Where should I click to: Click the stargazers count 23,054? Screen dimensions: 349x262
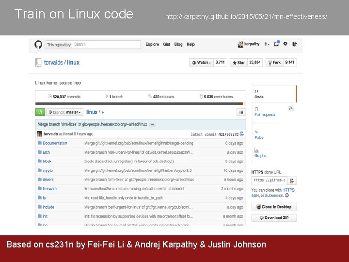point(255,63)
